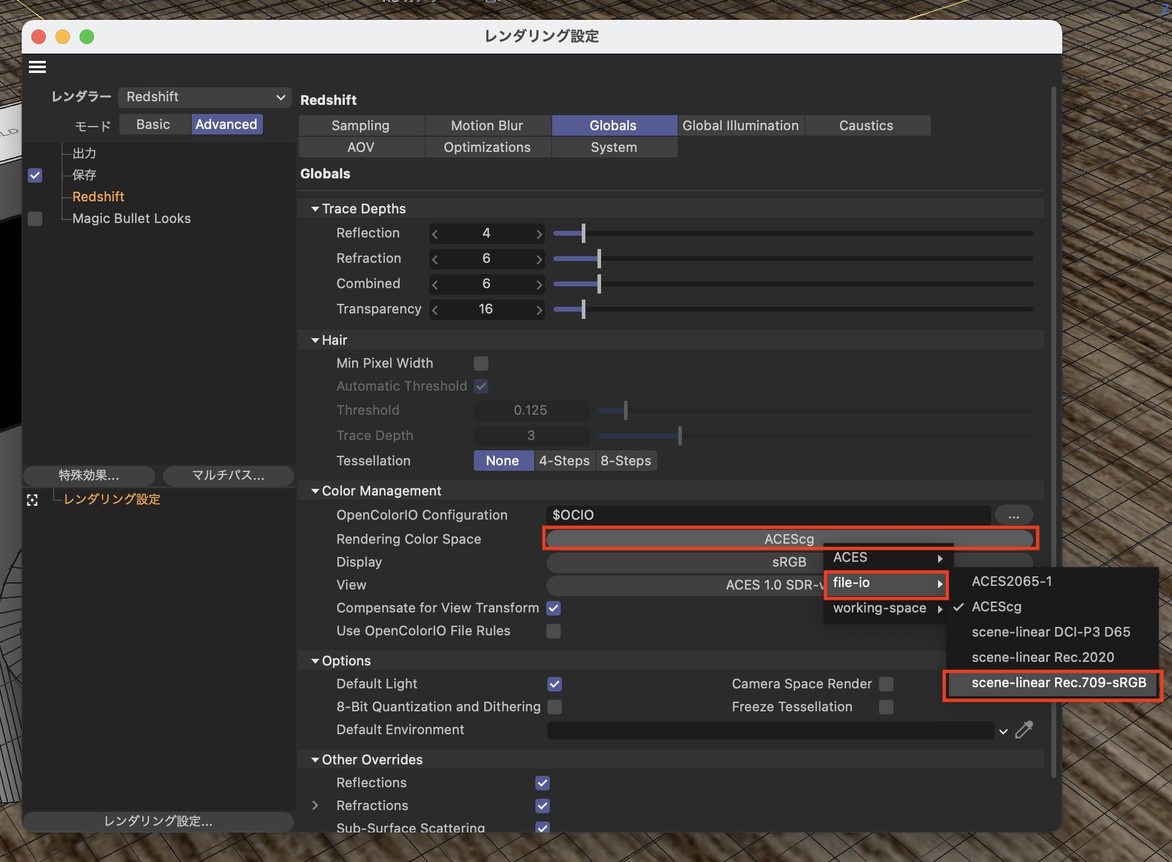1172x862 pixels.
Task: Switch to the Sampling tab
Action: pyautogui.click(x=361, y=125)
